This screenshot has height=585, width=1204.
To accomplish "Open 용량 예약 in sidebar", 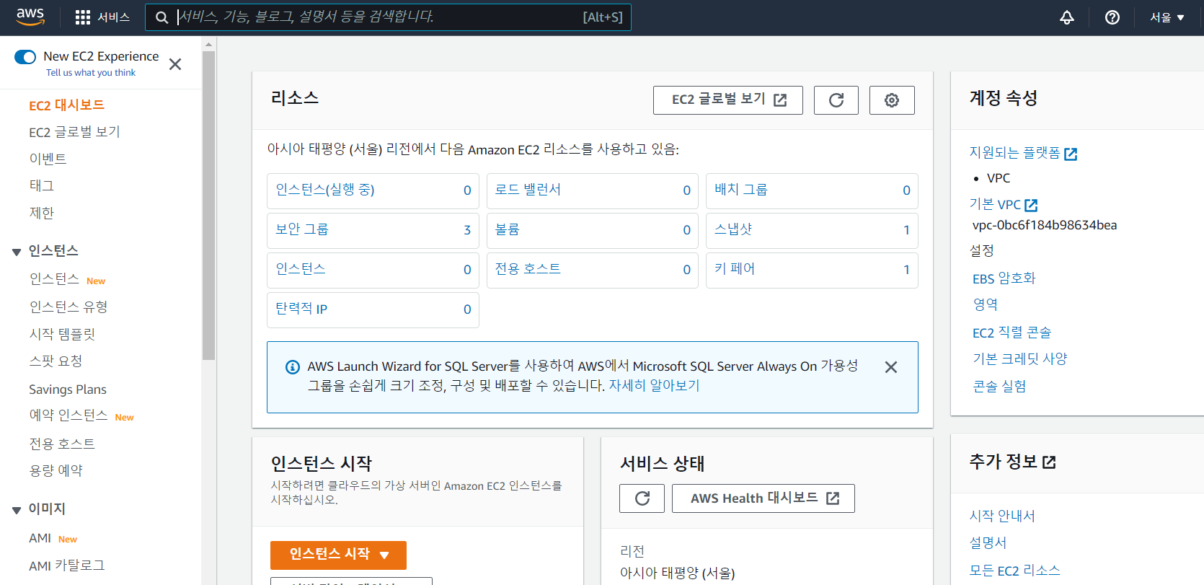I will point(56,470).
